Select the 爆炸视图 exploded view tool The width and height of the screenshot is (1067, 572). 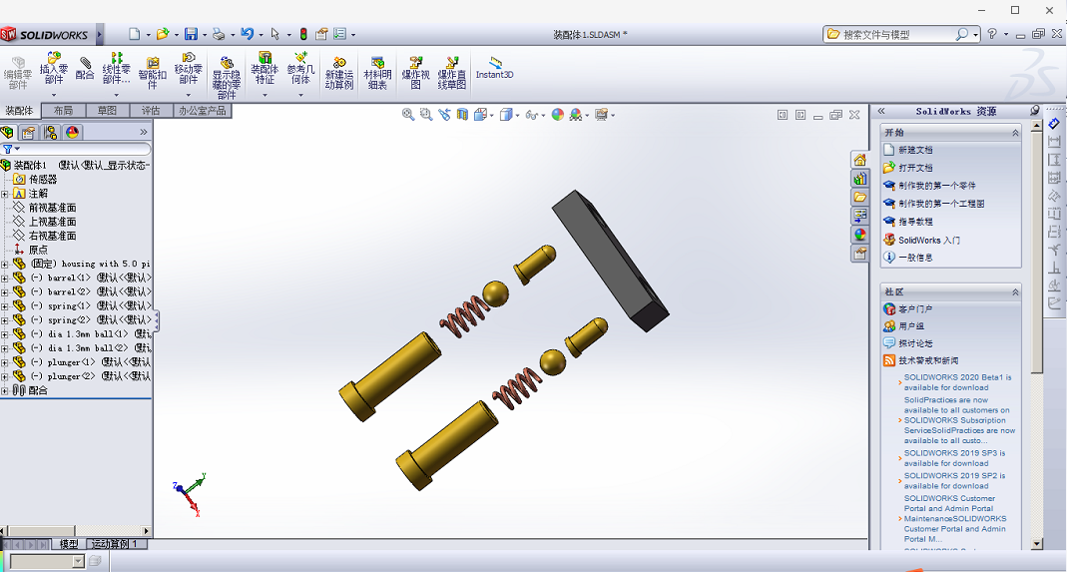[416, 72]
